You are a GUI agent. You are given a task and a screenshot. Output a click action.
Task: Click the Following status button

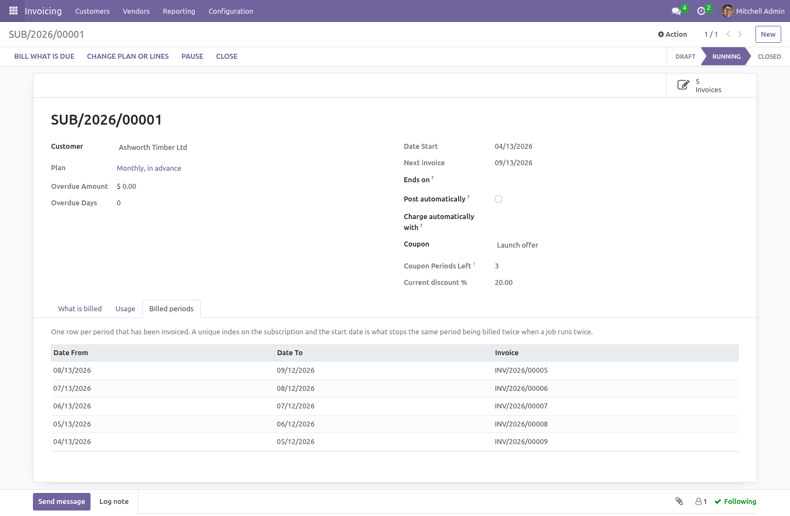coord(735,501)
